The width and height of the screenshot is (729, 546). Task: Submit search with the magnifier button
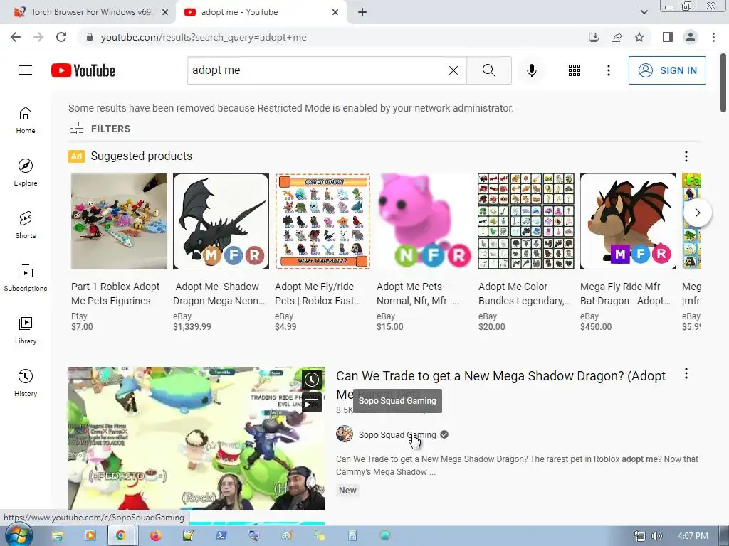(x=488, y=70)
